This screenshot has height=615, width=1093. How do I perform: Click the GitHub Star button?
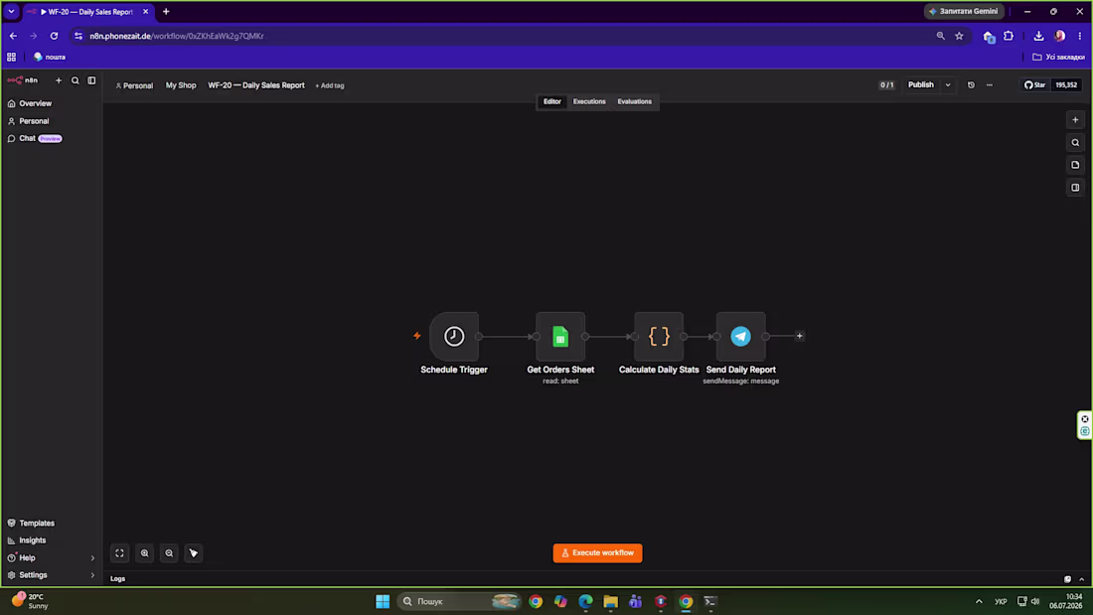pos(1035,85)
